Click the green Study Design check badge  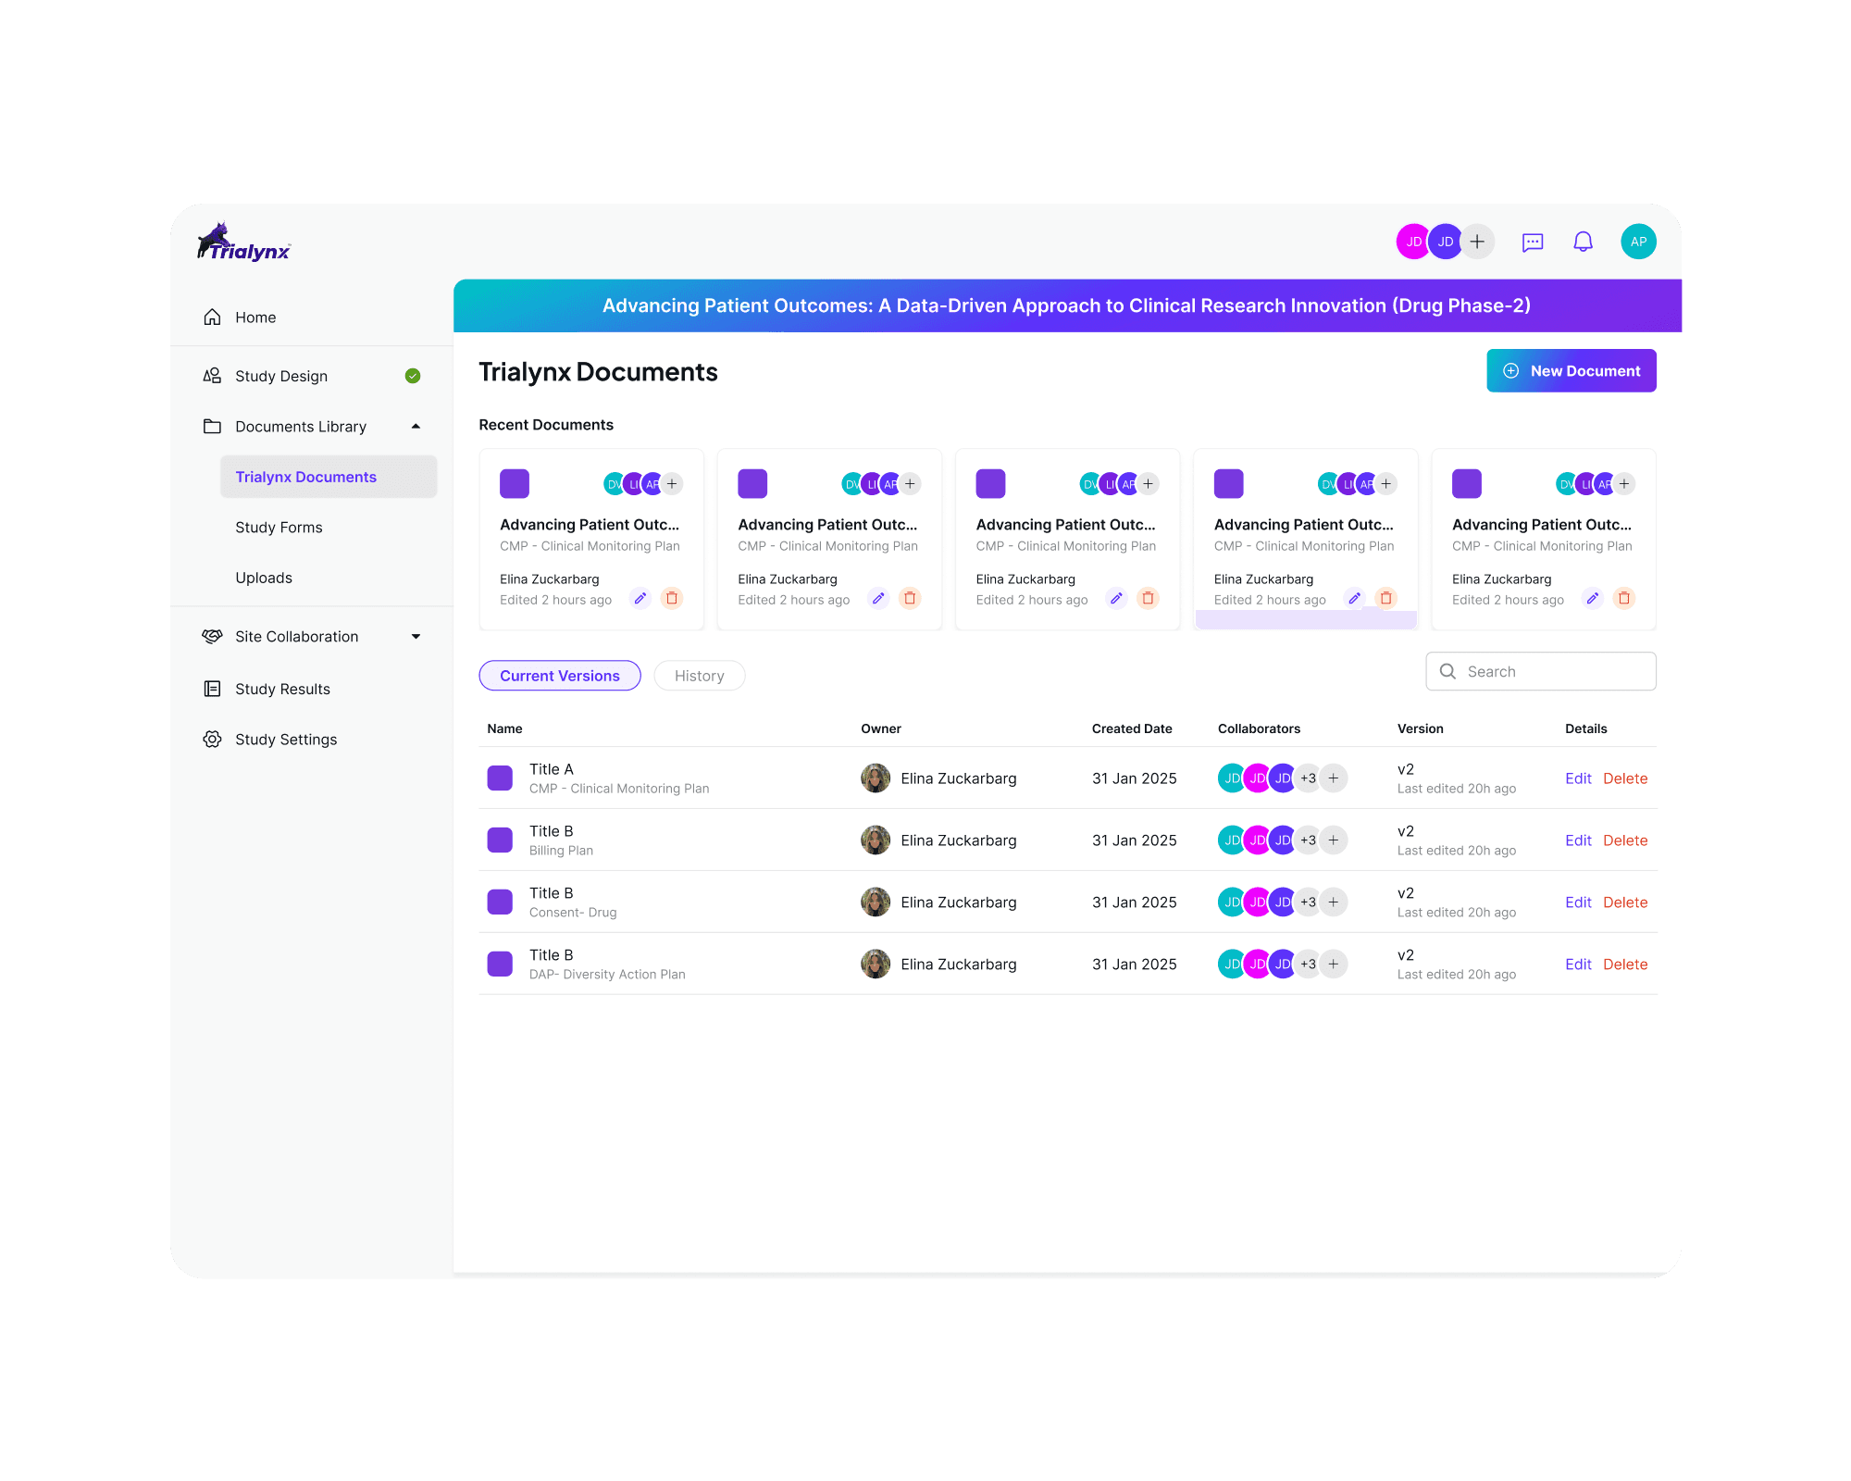pos(413,376)
